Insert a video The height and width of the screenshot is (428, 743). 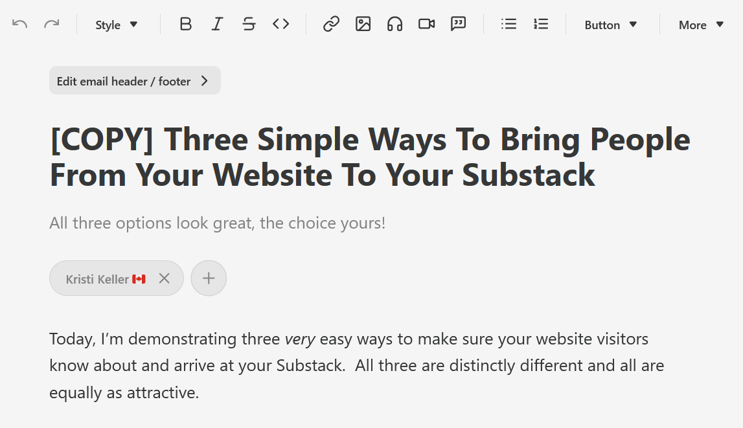[426, 24]
